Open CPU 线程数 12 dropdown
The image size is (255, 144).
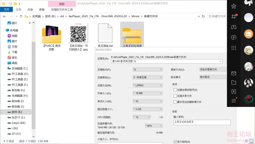coord(142,117)
